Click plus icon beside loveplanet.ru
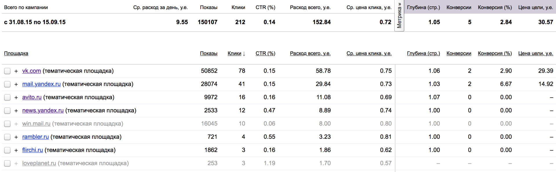556x172 pixels. (x=16, y=163)
